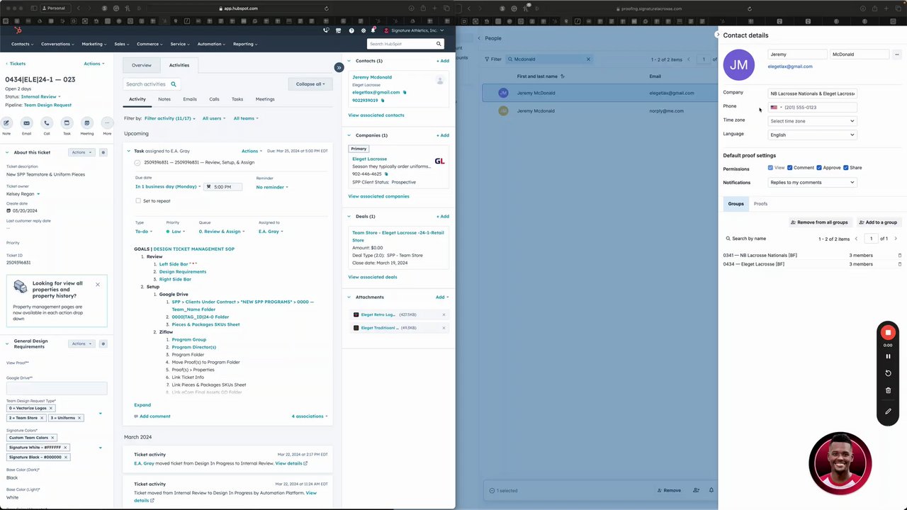This screenshot has width=907, height=510.
Task: Toggle Set to repeat checkbox
Action: tap(138, 201)
